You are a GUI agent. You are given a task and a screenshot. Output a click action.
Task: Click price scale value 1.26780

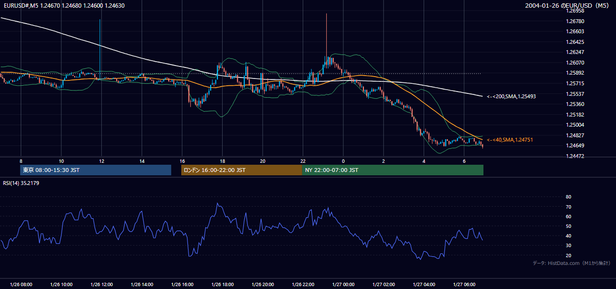(576, 21)
